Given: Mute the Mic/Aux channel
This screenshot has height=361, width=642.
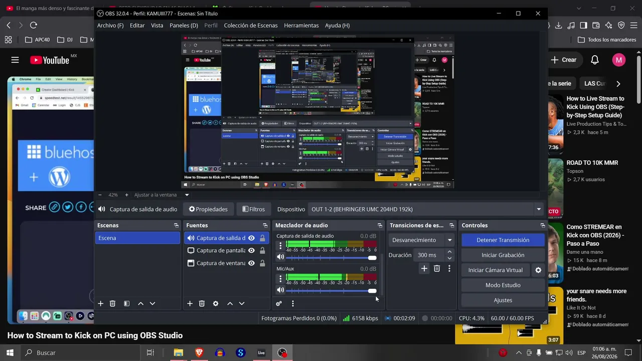Looking at the screenshot, I should (280, 290).
